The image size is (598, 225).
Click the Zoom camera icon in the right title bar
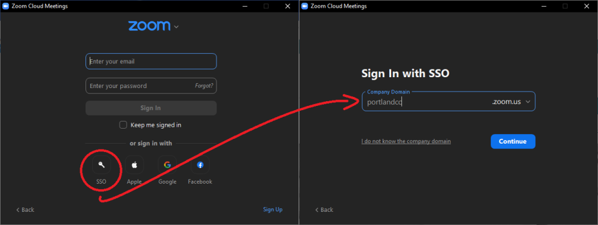[x=305, y=6]
